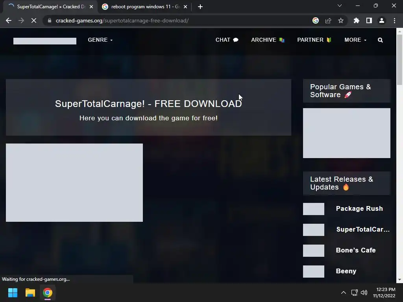
Task: Click the large game cover image
Action: [x=74, y=182]
